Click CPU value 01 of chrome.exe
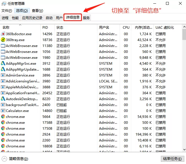Image resolution: width=186 pixels, height=164 pixels. 126,117
